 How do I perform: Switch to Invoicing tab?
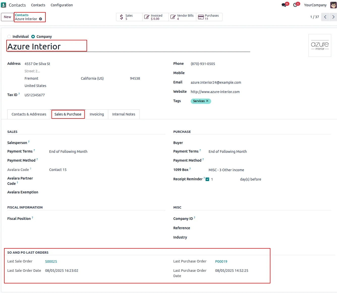pos(97,114)
